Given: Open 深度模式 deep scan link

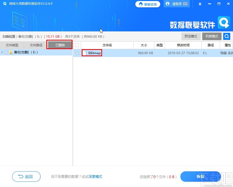Looking at the screenshot, I should [x=95, y=177].
